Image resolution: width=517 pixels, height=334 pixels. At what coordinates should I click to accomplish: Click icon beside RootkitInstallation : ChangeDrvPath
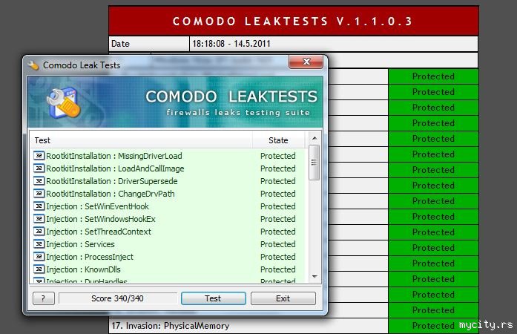click(x=39, y=194)
